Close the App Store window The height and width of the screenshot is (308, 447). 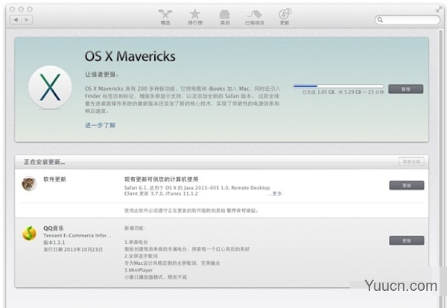[x=12, y=9]
